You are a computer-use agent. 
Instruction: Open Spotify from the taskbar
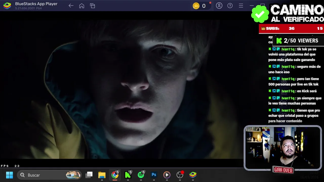coord(141,175)
